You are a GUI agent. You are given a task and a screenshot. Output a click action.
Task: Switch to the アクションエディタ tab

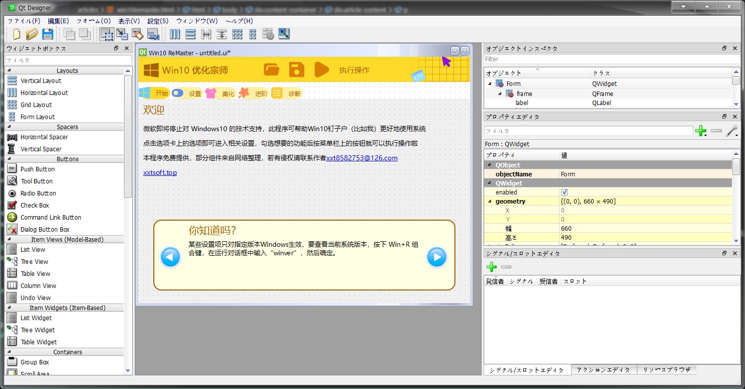[x=603, y=370]
